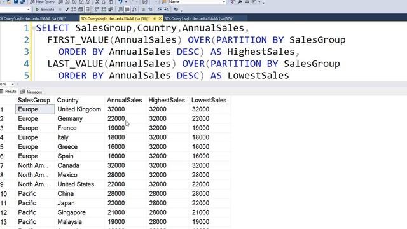Toggle Include Client Statistics
The image size is (407, 229).
click(111, 10)
